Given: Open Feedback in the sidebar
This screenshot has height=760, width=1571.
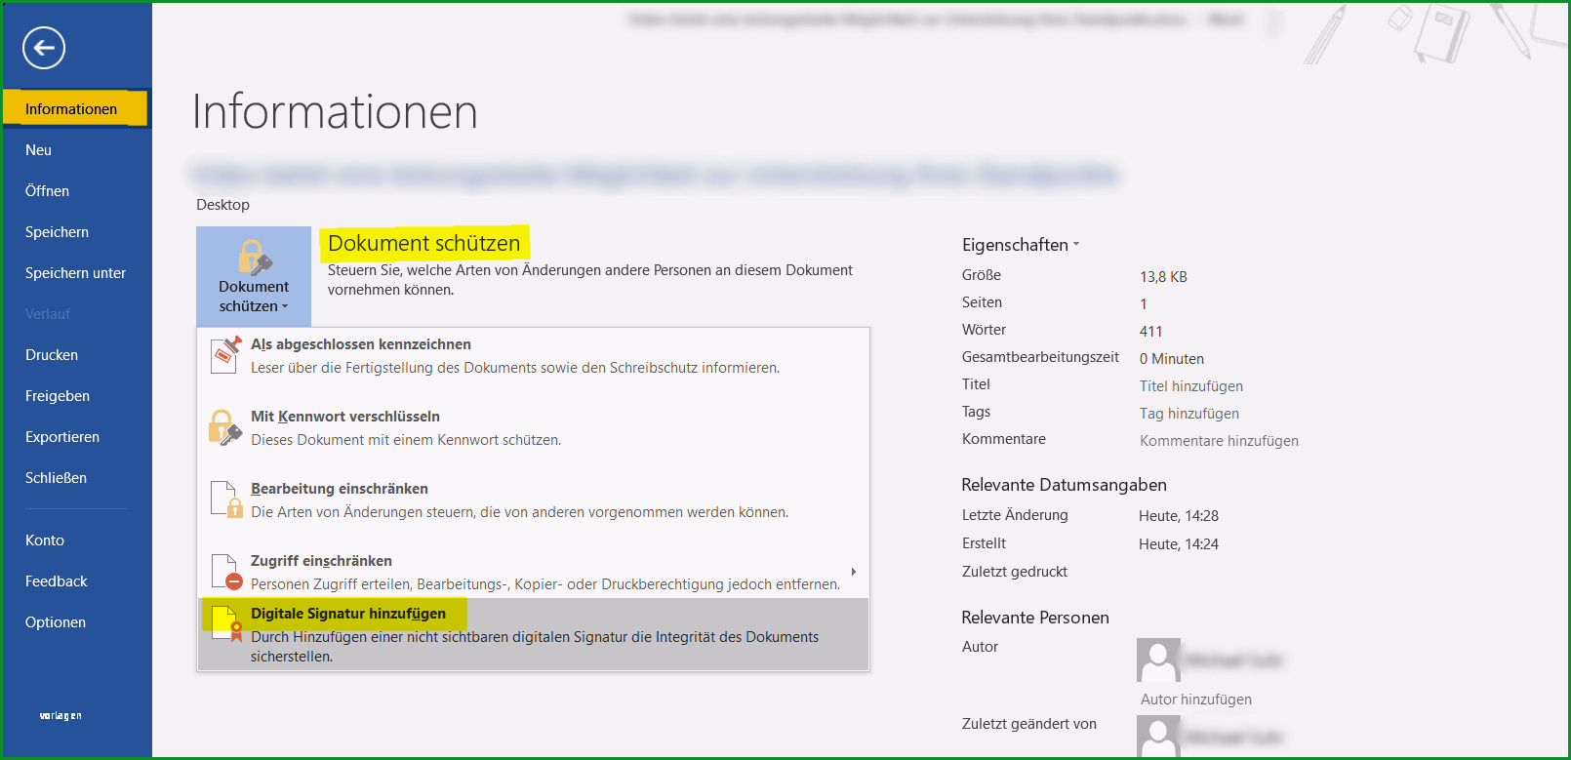Looking at the screenshot, I should click(x=75, y=580).
